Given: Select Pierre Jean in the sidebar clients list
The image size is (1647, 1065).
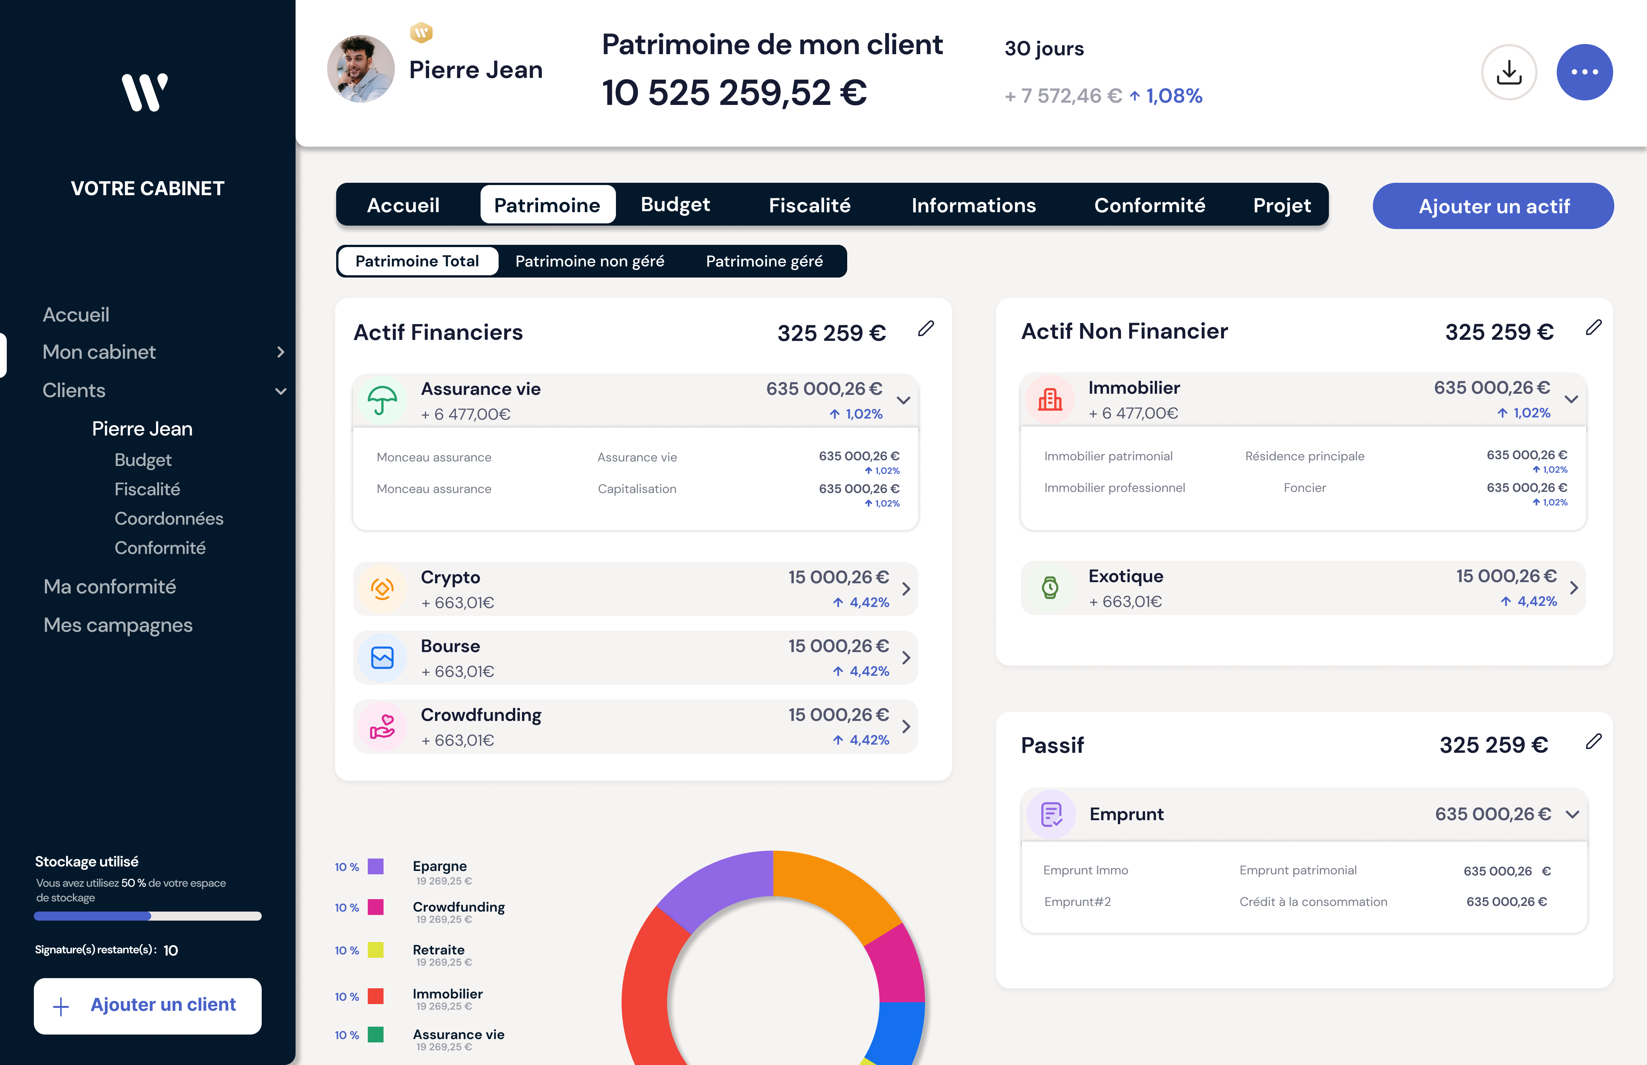Looking at the screenshot, I should click(143, 429).
